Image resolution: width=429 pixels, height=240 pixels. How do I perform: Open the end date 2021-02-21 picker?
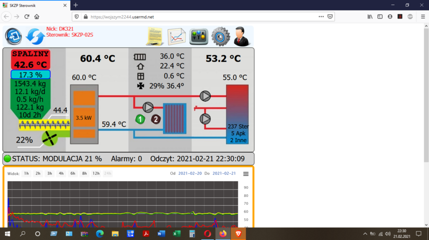point(224,174)
